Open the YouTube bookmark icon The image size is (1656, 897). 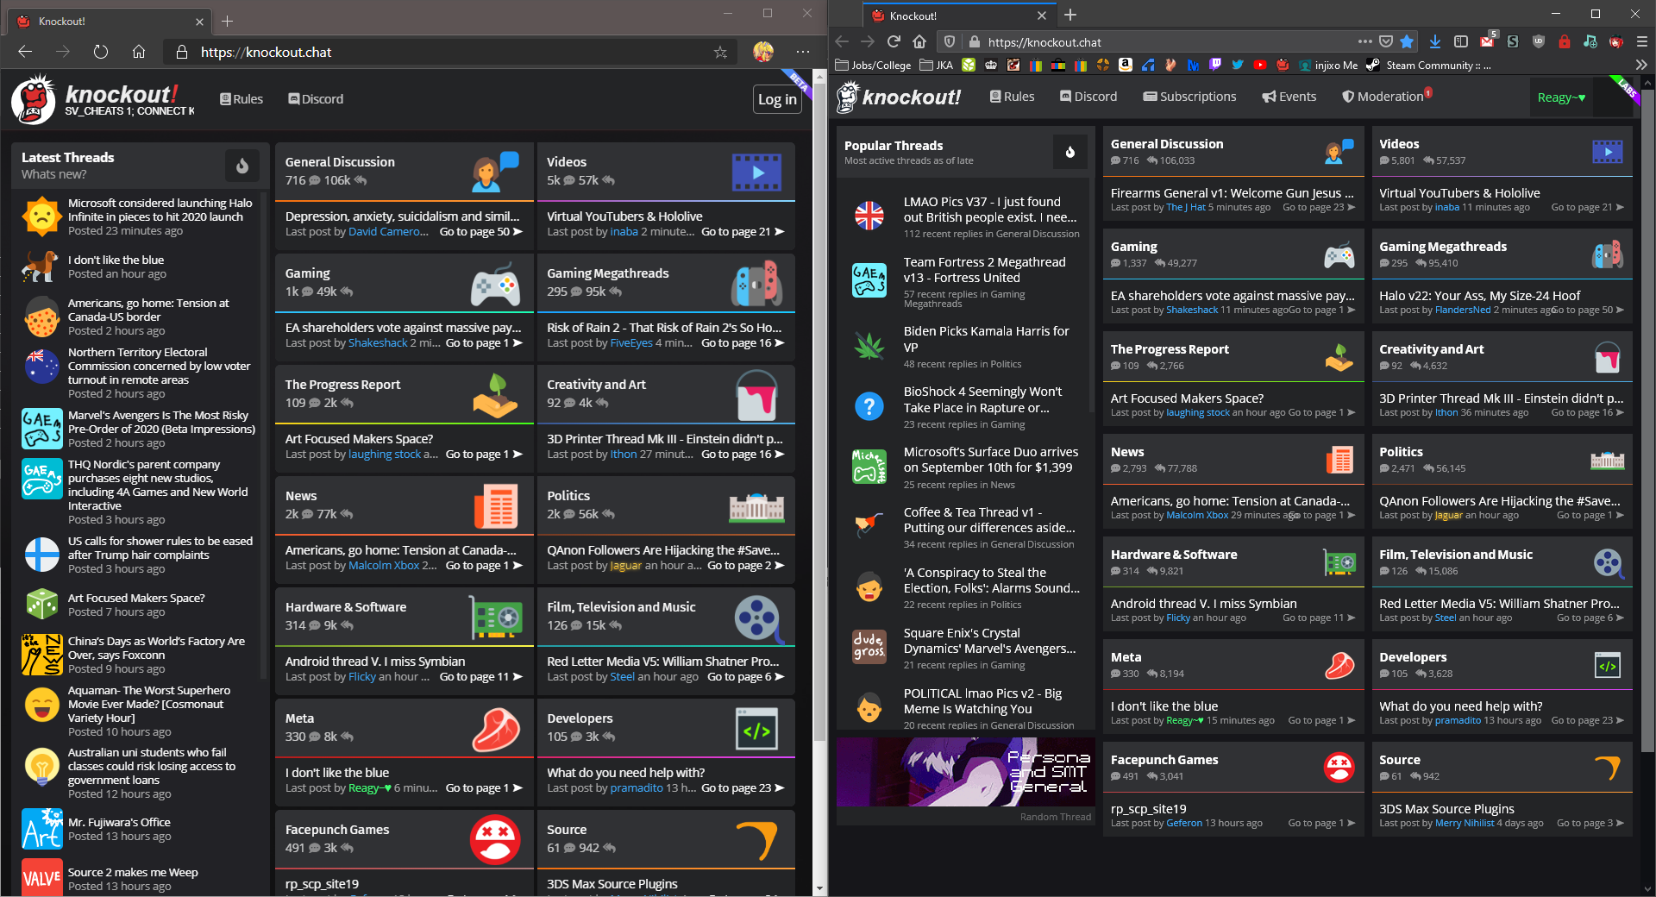[x=1260, y=65]
